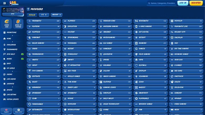Select the Pragmatic provider row
The image size is (205, 115).
[x=44, y=21]
